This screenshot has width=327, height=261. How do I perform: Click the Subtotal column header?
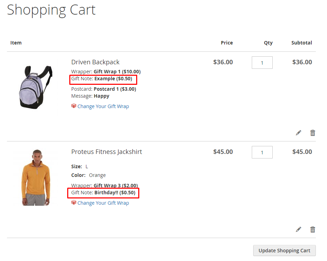[x=302, y=43]
